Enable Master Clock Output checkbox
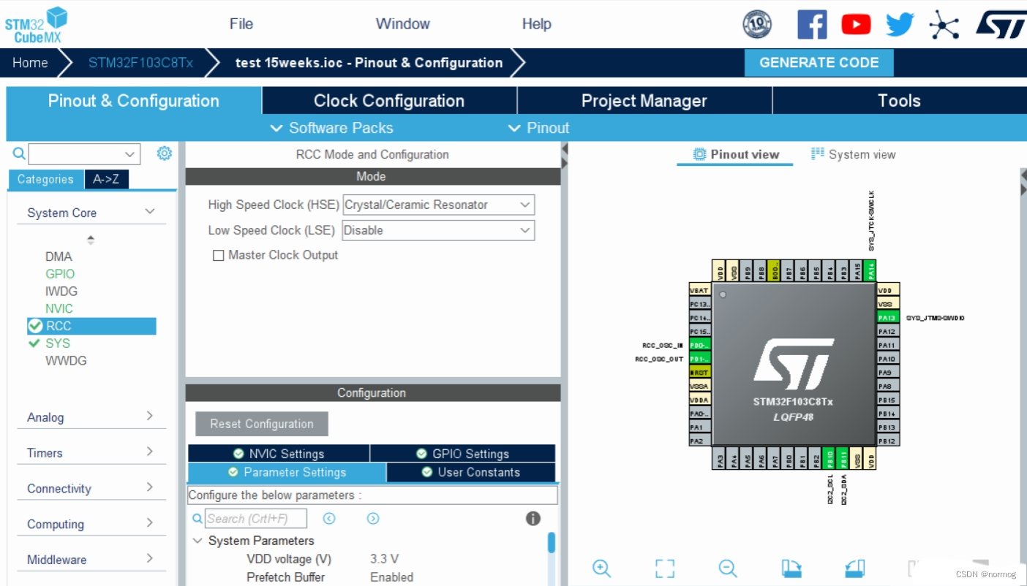 point(218,256)
